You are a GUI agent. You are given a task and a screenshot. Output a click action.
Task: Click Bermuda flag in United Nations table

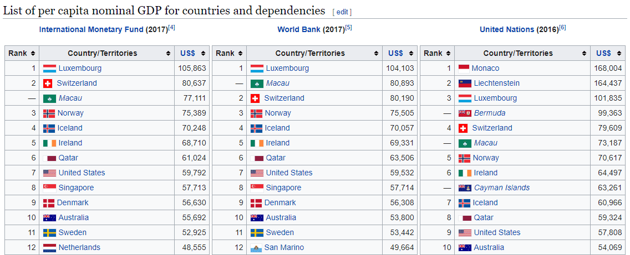[465, 113]
